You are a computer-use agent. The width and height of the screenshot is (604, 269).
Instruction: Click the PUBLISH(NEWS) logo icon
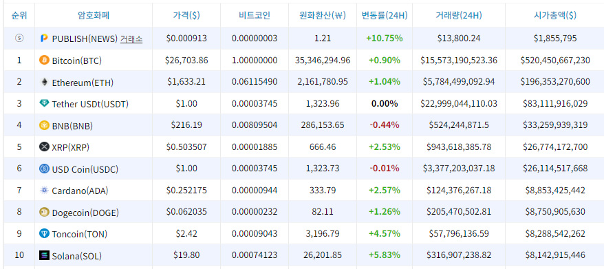(44, 38)
